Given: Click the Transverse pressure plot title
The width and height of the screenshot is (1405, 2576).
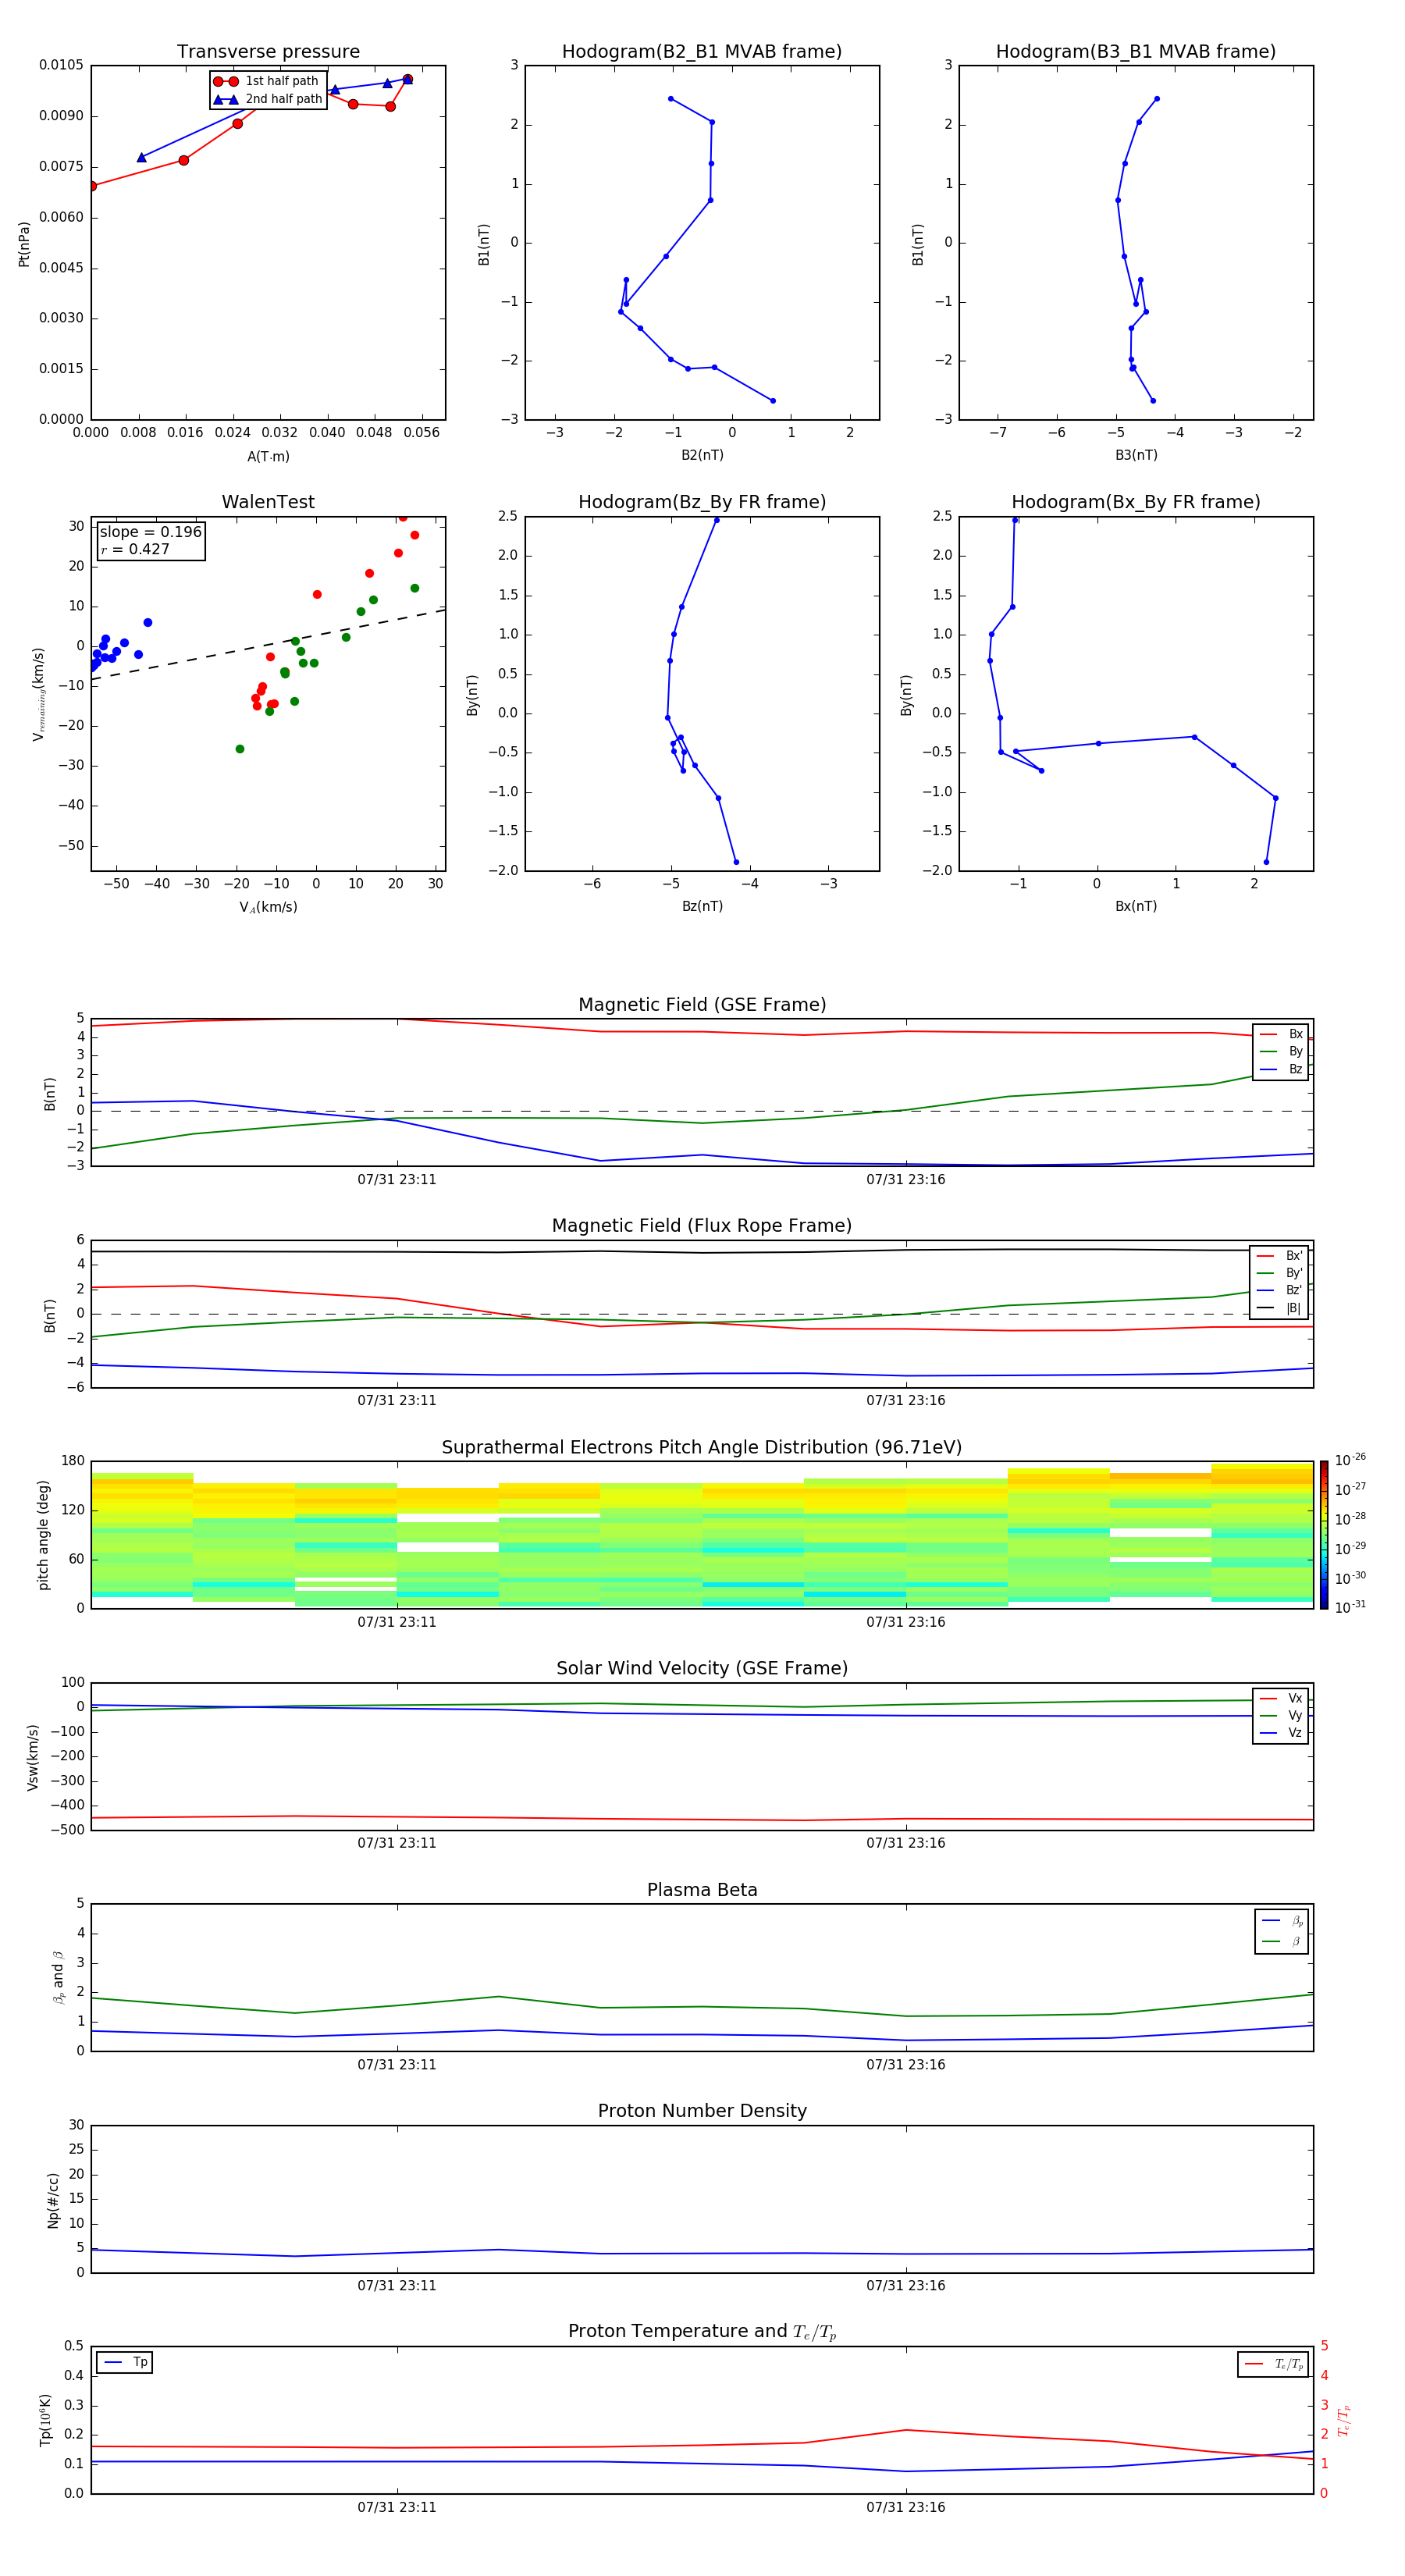Looking at the screenshot, I should coord(268,52).
